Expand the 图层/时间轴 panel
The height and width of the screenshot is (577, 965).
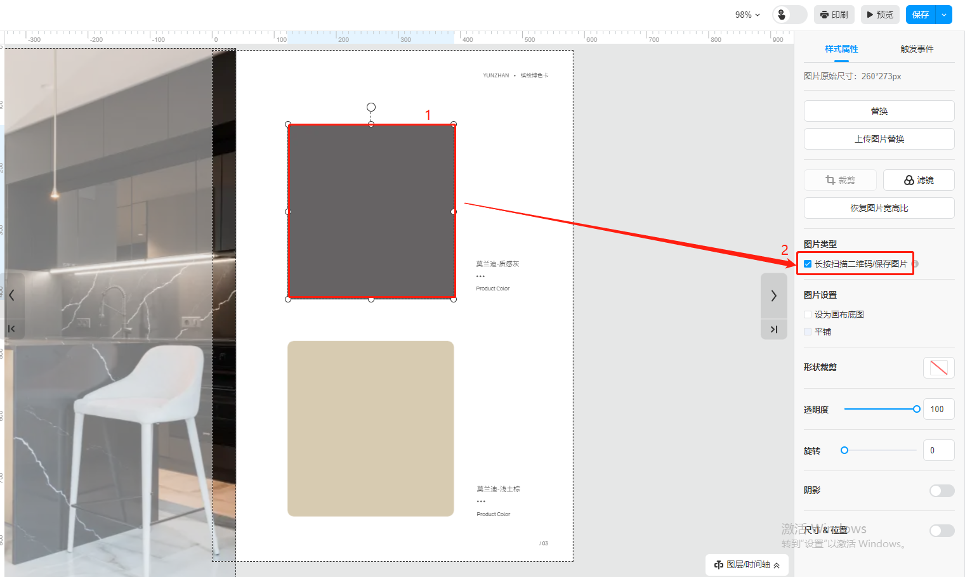[747, 564]
